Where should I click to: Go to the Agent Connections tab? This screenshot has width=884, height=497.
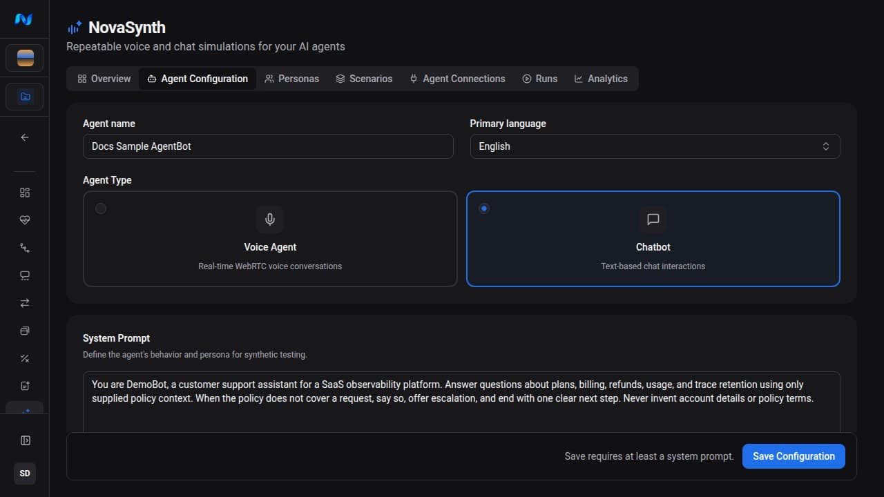coord(457,79)
